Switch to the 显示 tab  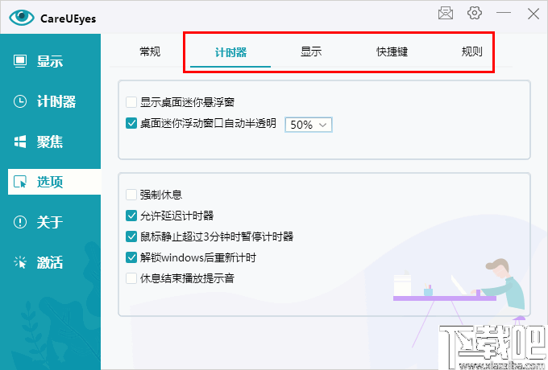(311, 51)
